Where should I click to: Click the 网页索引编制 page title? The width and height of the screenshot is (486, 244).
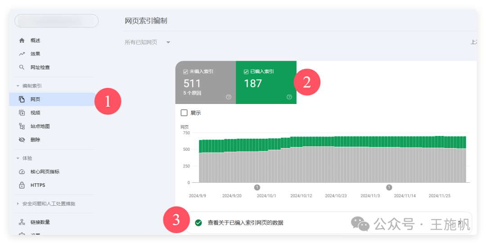146,21
